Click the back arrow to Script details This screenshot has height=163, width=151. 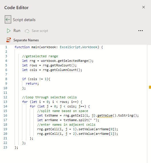tap(8, 19)
